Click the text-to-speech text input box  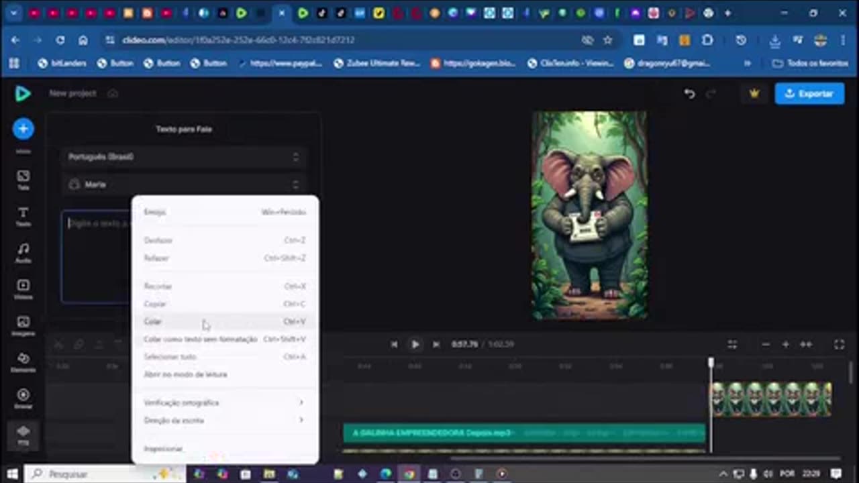[96, 257]
